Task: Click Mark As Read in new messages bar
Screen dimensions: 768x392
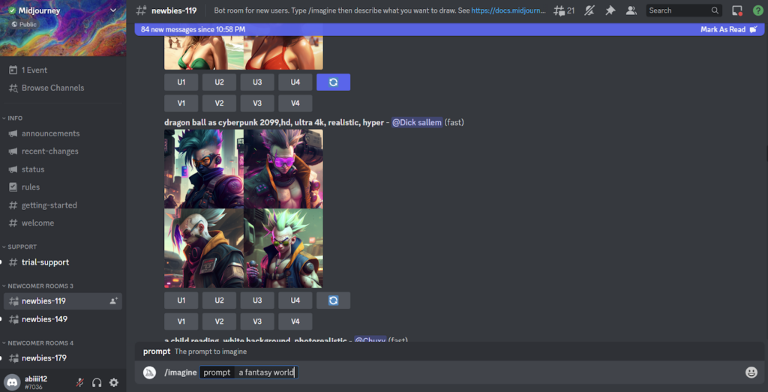Action: click(x=729, y=29)
